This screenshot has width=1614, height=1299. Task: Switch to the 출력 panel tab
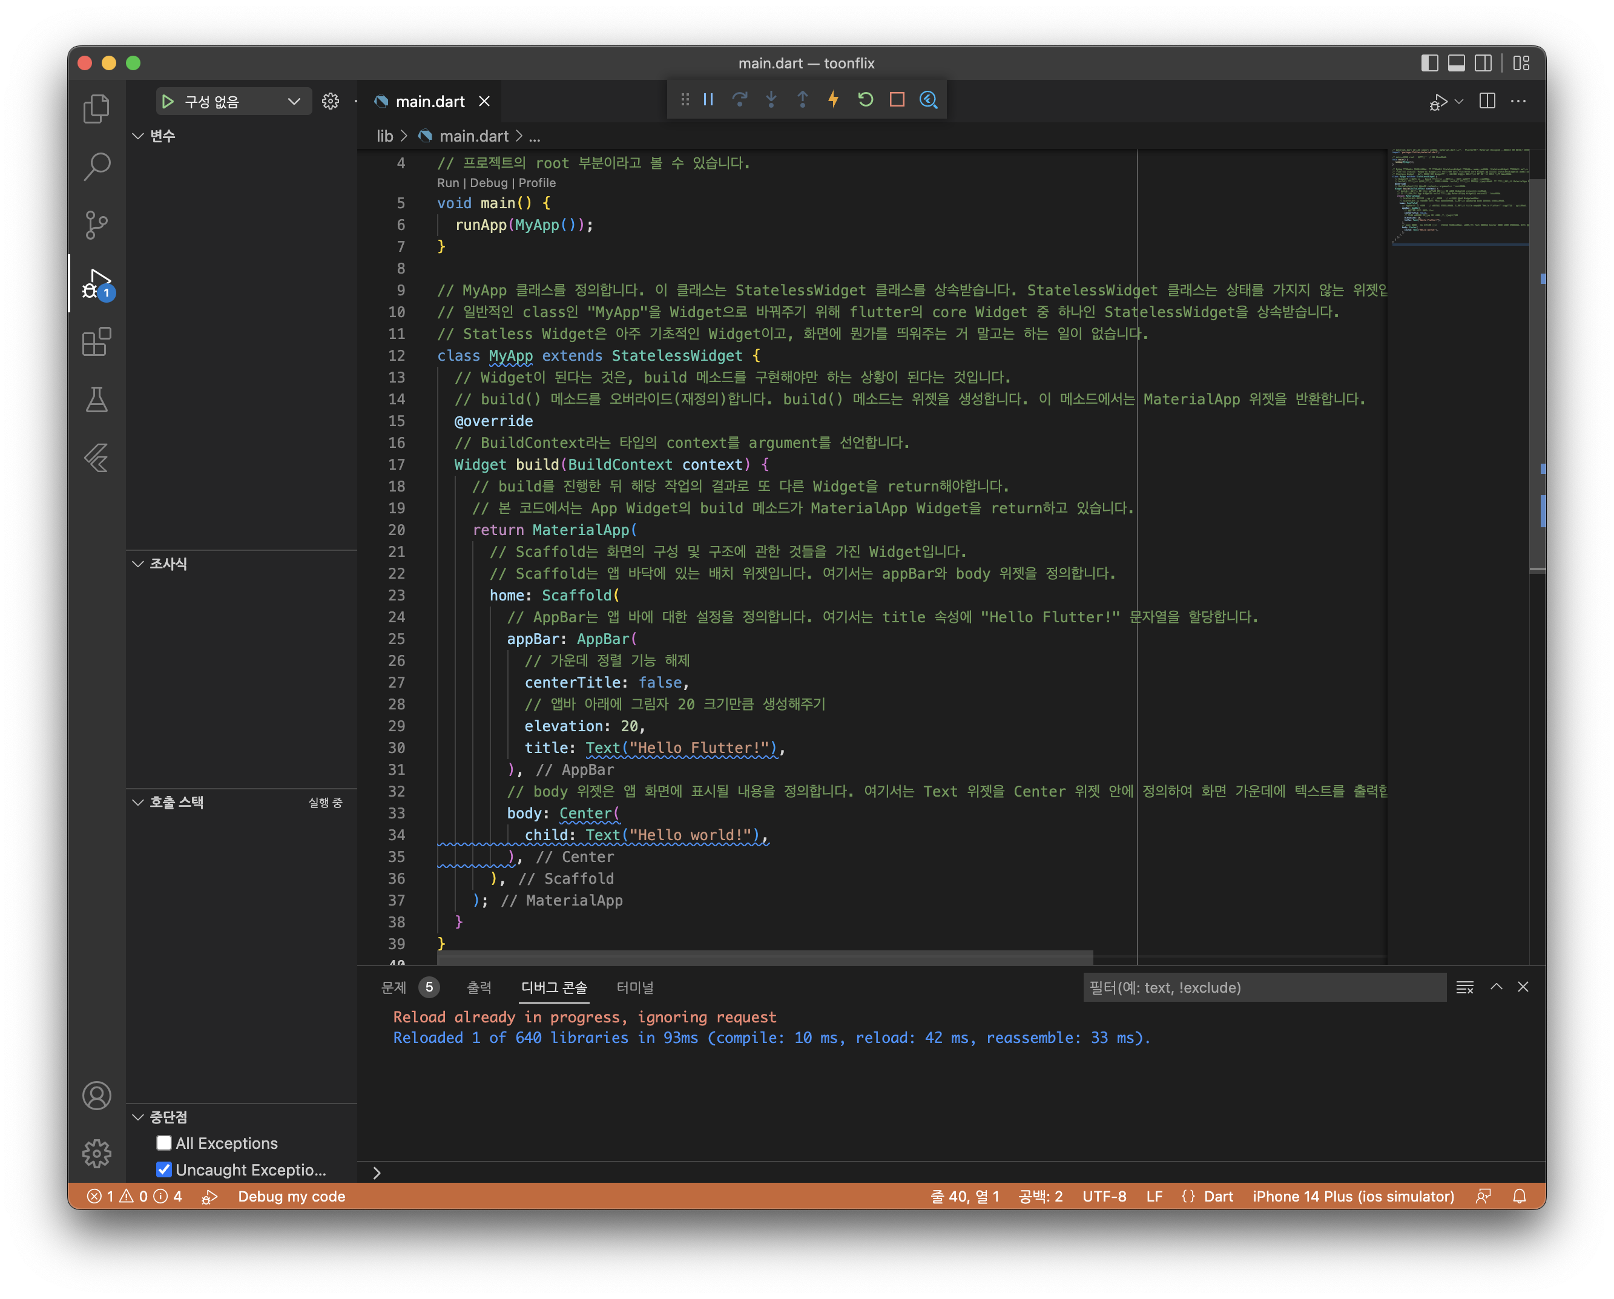[479, 987]
